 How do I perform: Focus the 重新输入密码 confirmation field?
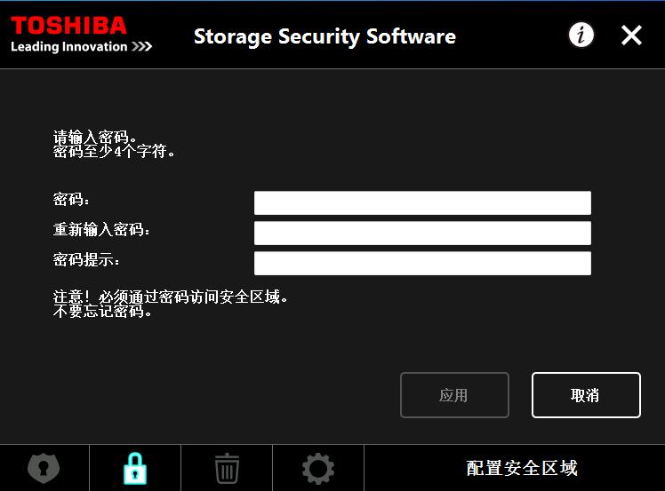click(422, 234)
